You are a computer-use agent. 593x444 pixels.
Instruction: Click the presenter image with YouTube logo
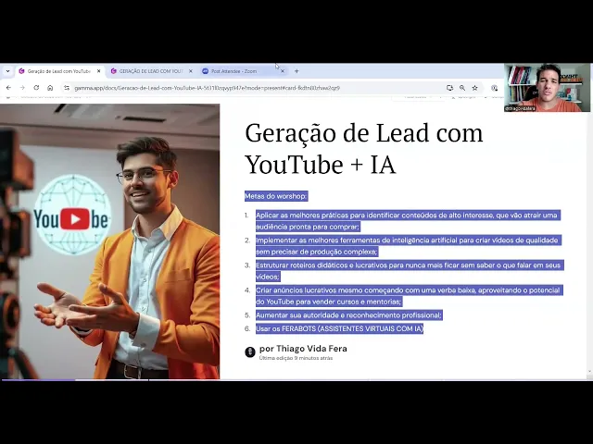[109, 241]
